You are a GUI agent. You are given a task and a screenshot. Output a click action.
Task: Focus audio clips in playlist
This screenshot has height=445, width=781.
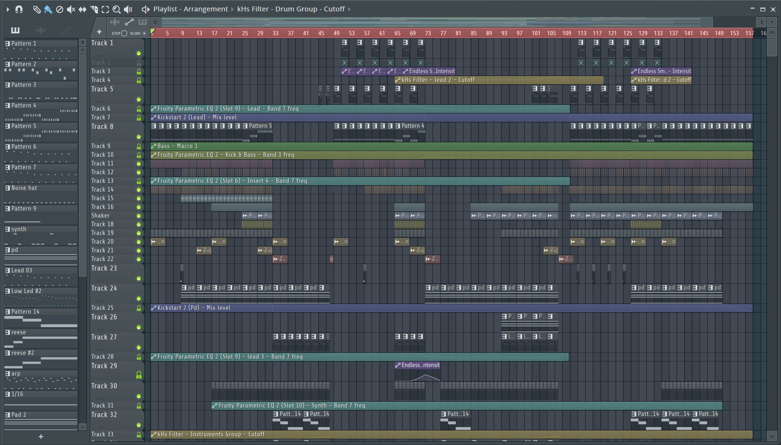click(115, 22)
